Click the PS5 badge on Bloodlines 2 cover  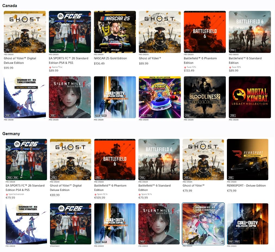pos(188,115)
